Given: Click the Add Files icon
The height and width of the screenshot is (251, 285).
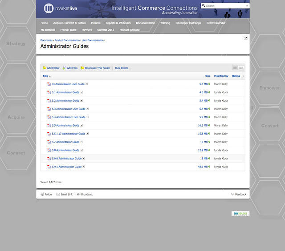Looking at the screenshot, I should point(65,68).
